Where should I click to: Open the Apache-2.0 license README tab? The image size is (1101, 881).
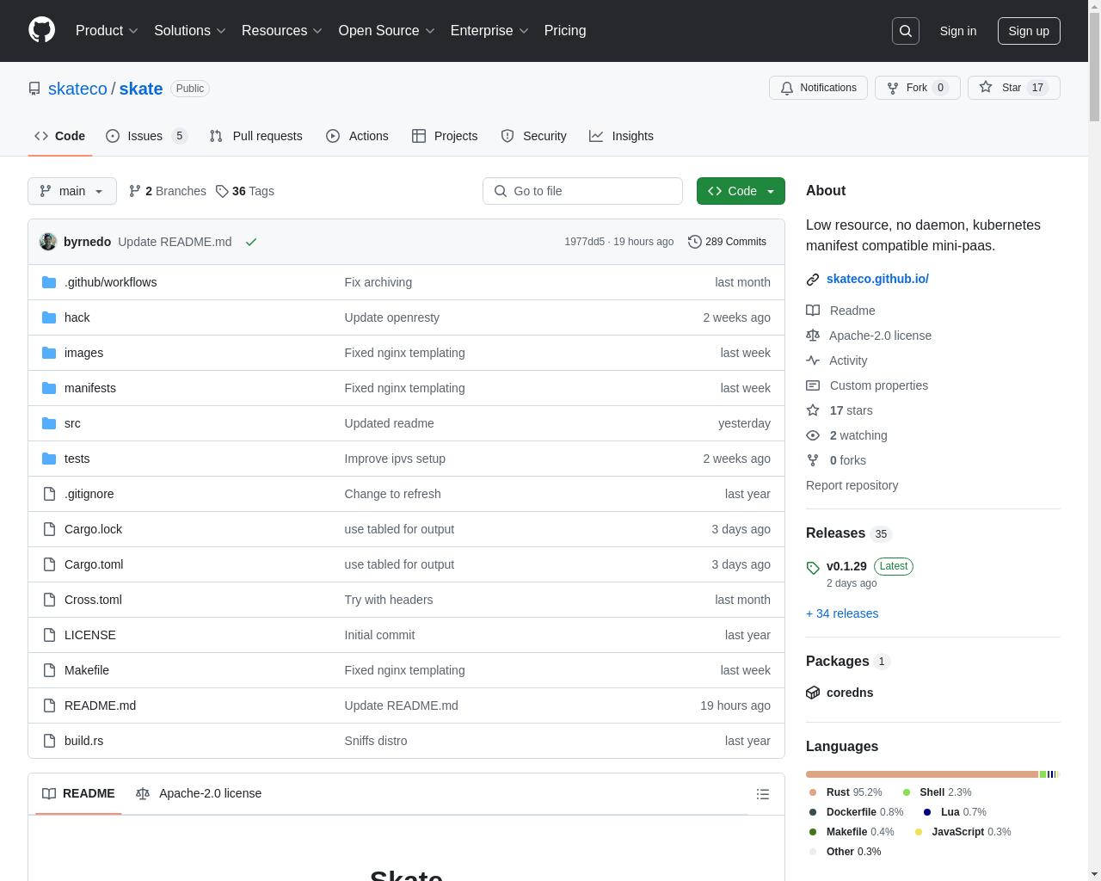coord(199,793)
